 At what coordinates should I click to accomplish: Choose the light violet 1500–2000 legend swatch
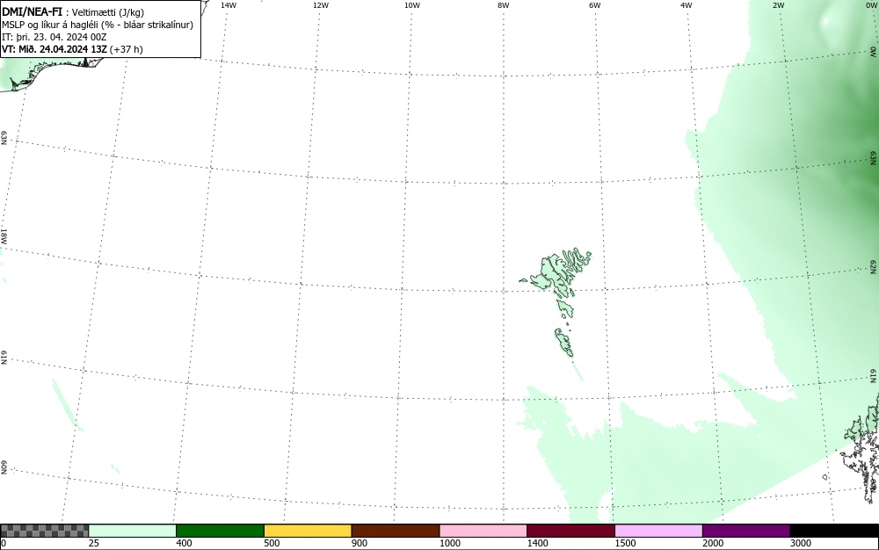pos(658,531)
